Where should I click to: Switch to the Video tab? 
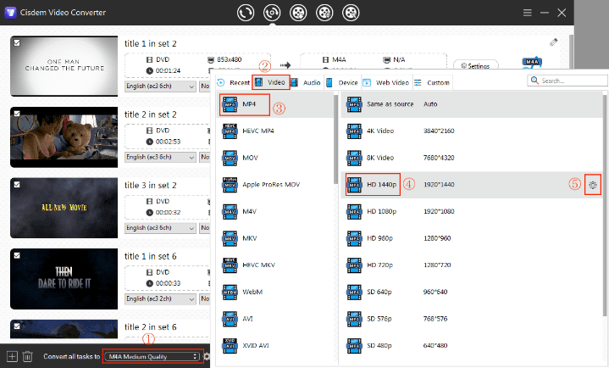click(x=271, y=82)
